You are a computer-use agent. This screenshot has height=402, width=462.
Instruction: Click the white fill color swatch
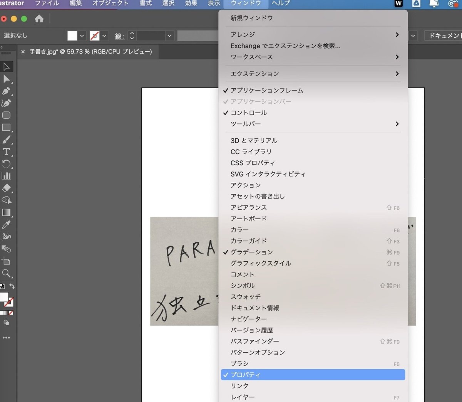[x=72, y=36]
